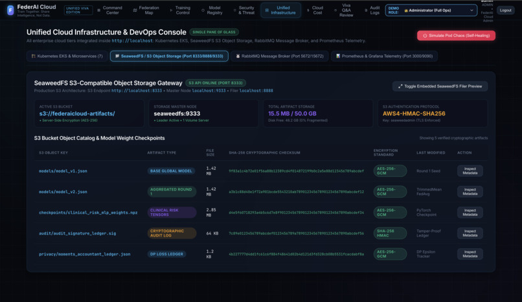
Task: Click the UNIFIED VIVA EDITION badge
Action: tap(78, 10)
